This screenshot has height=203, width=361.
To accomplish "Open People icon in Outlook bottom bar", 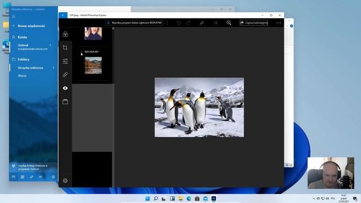I will (x=32, y=176).
